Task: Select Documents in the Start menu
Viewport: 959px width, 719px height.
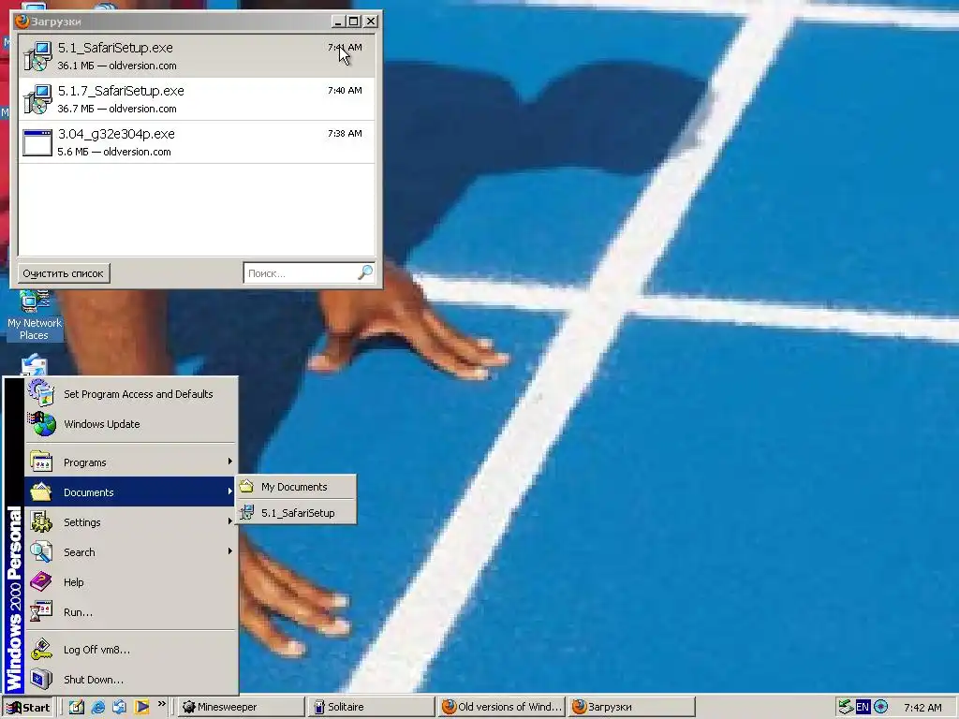Action: click(131, 492)
